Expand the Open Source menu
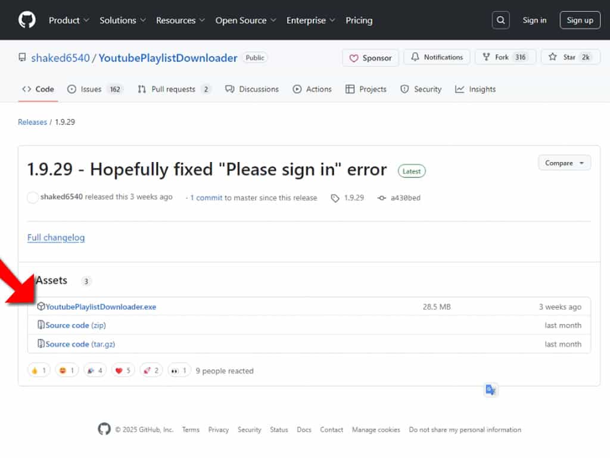610x458 pixels. click(245, 20)
